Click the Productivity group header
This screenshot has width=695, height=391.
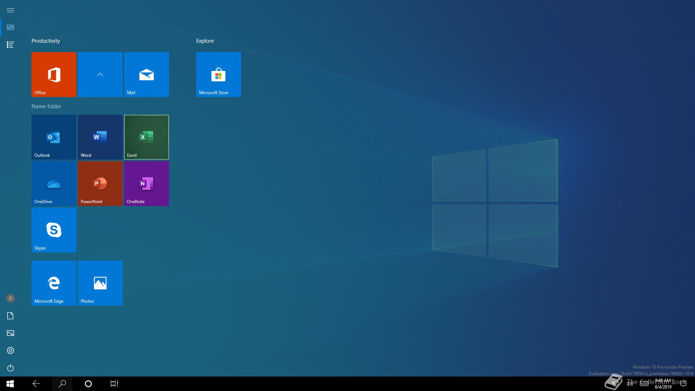click(46, 41)
